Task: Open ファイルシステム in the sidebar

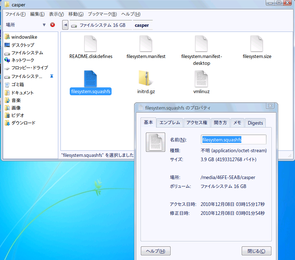Action: [x=24, y=53]
